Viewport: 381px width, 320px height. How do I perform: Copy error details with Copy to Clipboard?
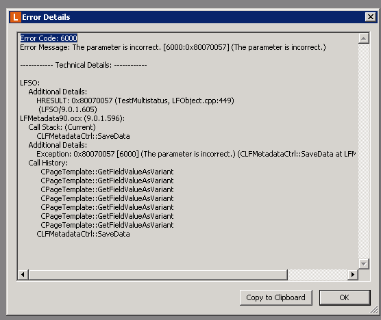click(275, 297)
